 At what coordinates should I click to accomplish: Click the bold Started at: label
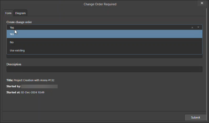[13, 93]
